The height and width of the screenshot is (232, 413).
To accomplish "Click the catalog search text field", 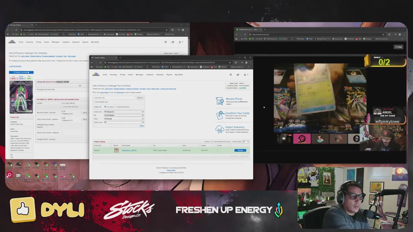I will [115, 98].
